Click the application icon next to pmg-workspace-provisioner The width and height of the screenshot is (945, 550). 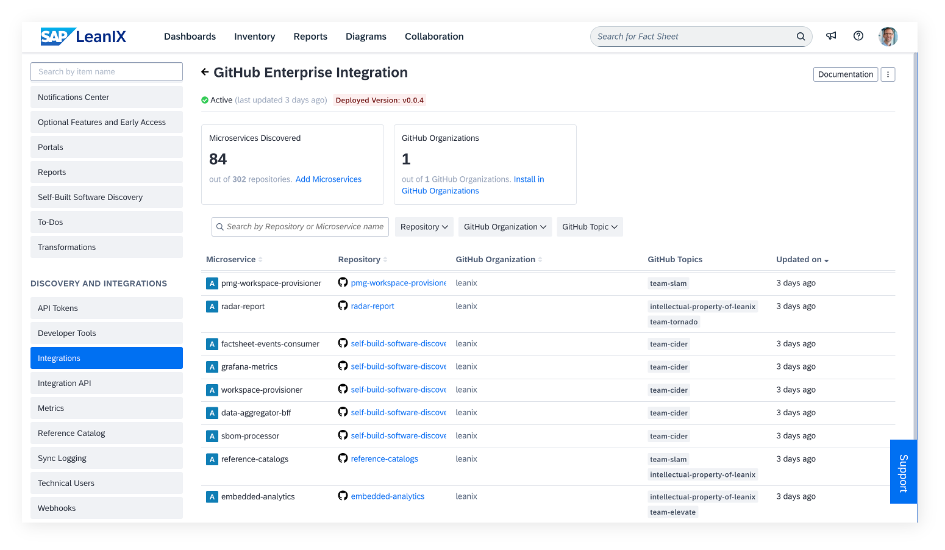212,284
